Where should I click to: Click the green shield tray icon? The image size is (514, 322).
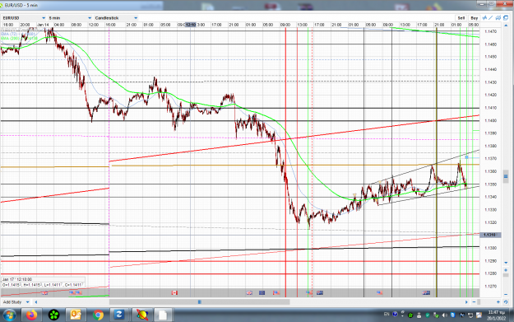[428, 315]
